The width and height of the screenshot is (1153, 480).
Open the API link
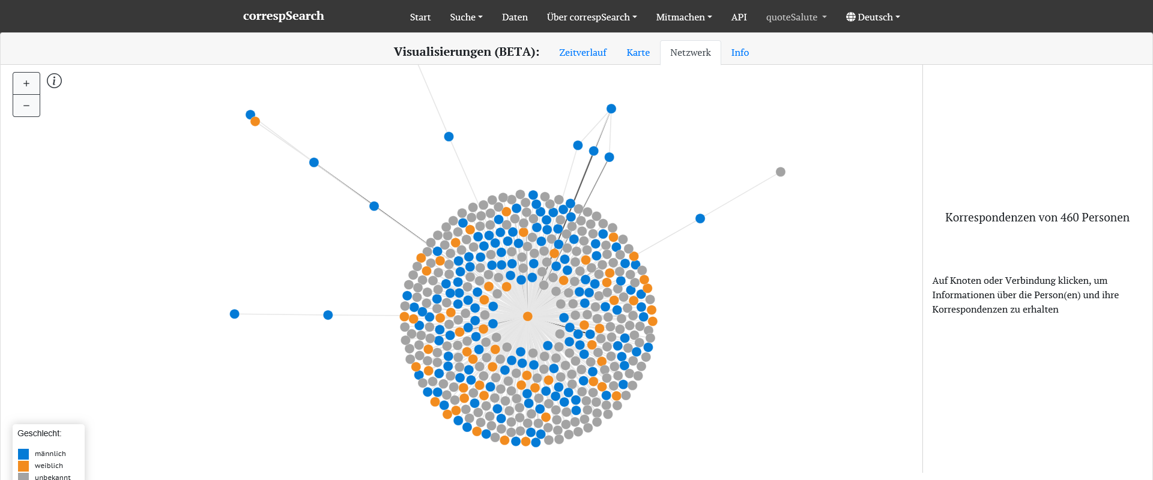tap(739, 17)
